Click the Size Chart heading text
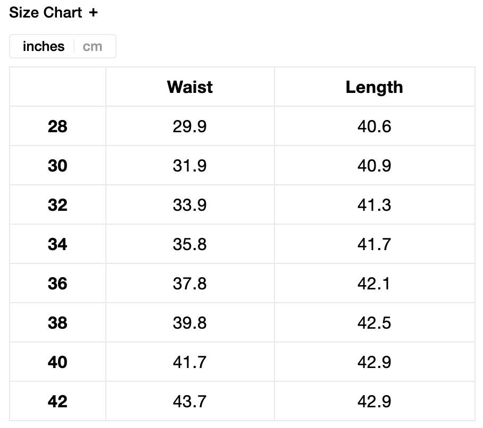Screen dimensions: 483x428 (x=46, y=13)
